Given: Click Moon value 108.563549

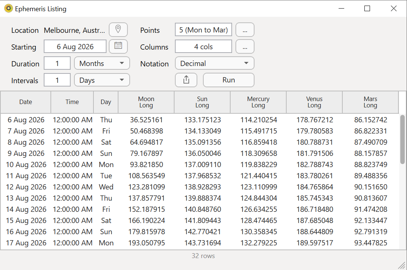Looking at the screenshot, I should 147,176.
